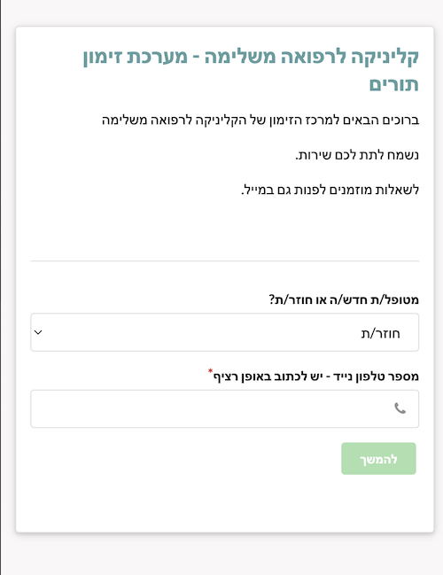Screen dimensions: 443x575
Task: Click the green "להמשך" continue button
Action: [x=378, y=459]
